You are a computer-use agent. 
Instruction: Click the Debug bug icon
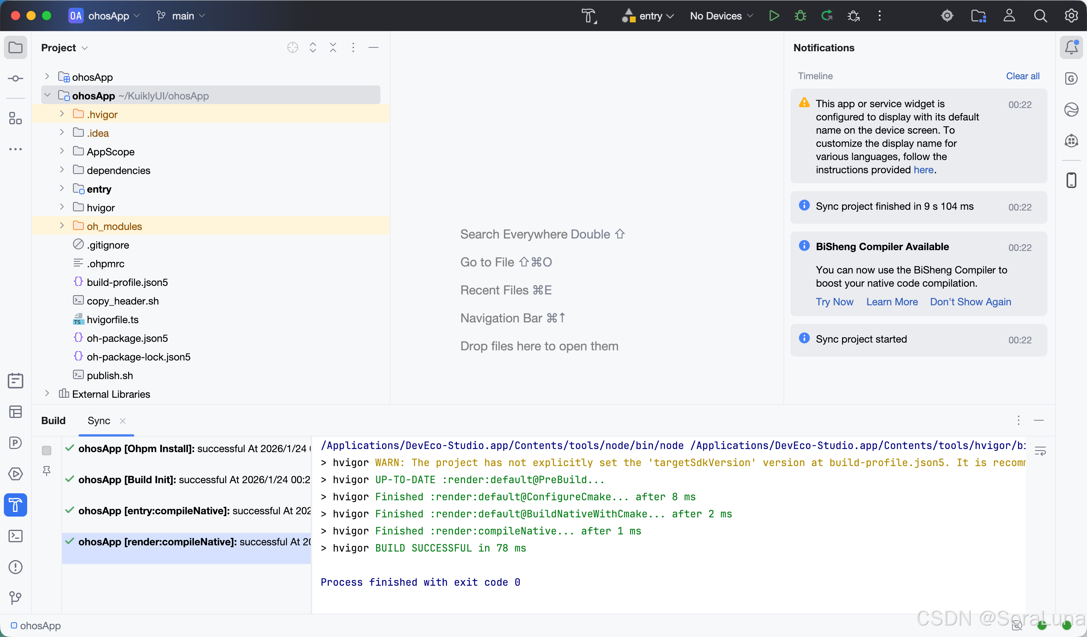(800, 16)
